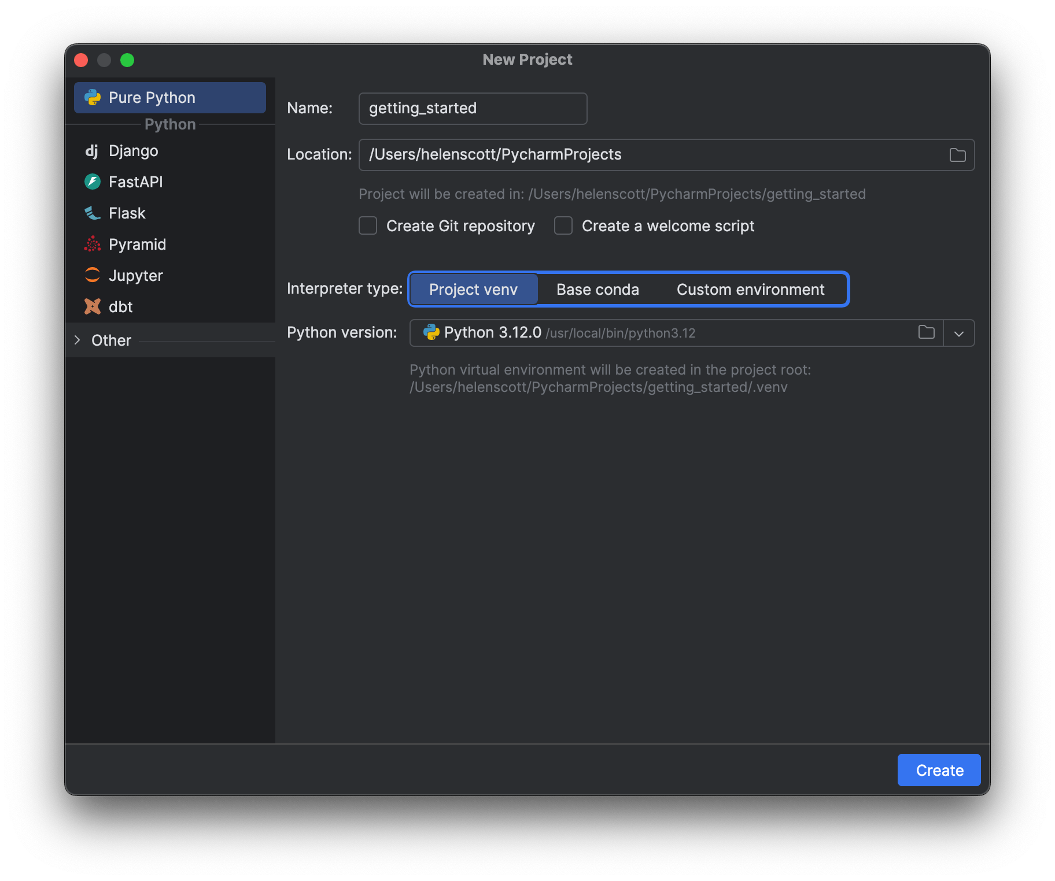Open the Python version dropdown arrow
The width and height of the screenshot is (1055, 881).
(958, 334)
